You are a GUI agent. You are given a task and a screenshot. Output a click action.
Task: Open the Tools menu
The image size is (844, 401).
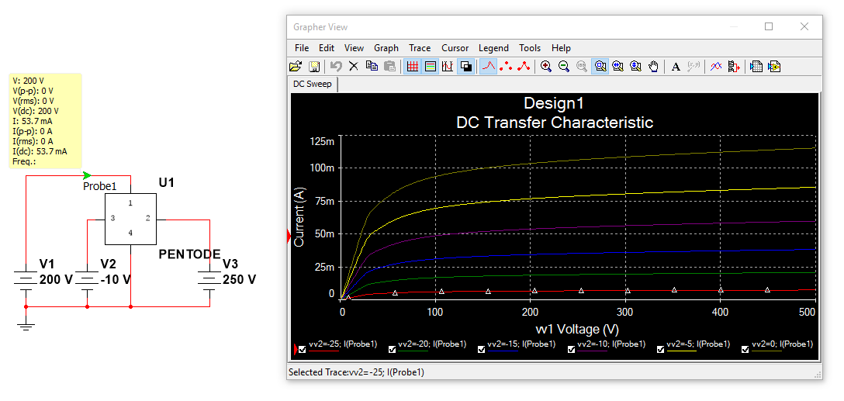[x=530, y=48]
